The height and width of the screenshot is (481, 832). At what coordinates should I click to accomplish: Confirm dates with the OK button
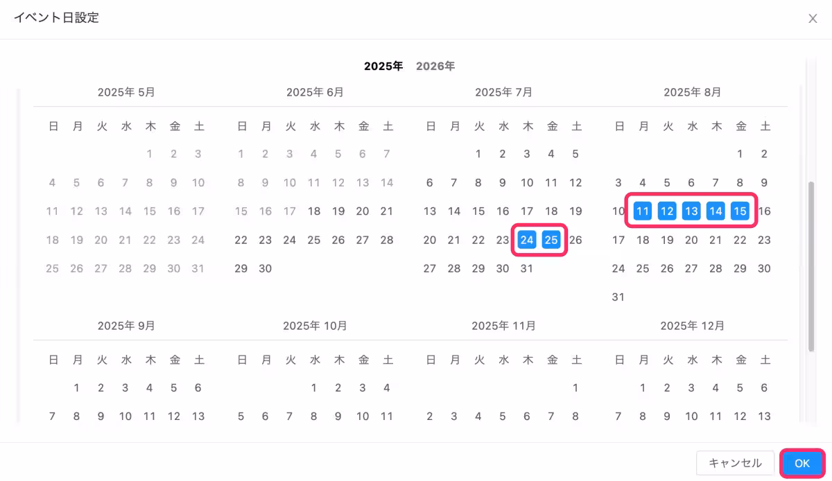click(802, 464)
